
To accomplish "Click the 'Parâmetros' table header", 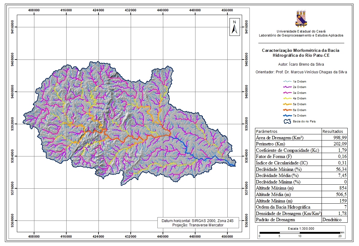I will pos(267,131).
